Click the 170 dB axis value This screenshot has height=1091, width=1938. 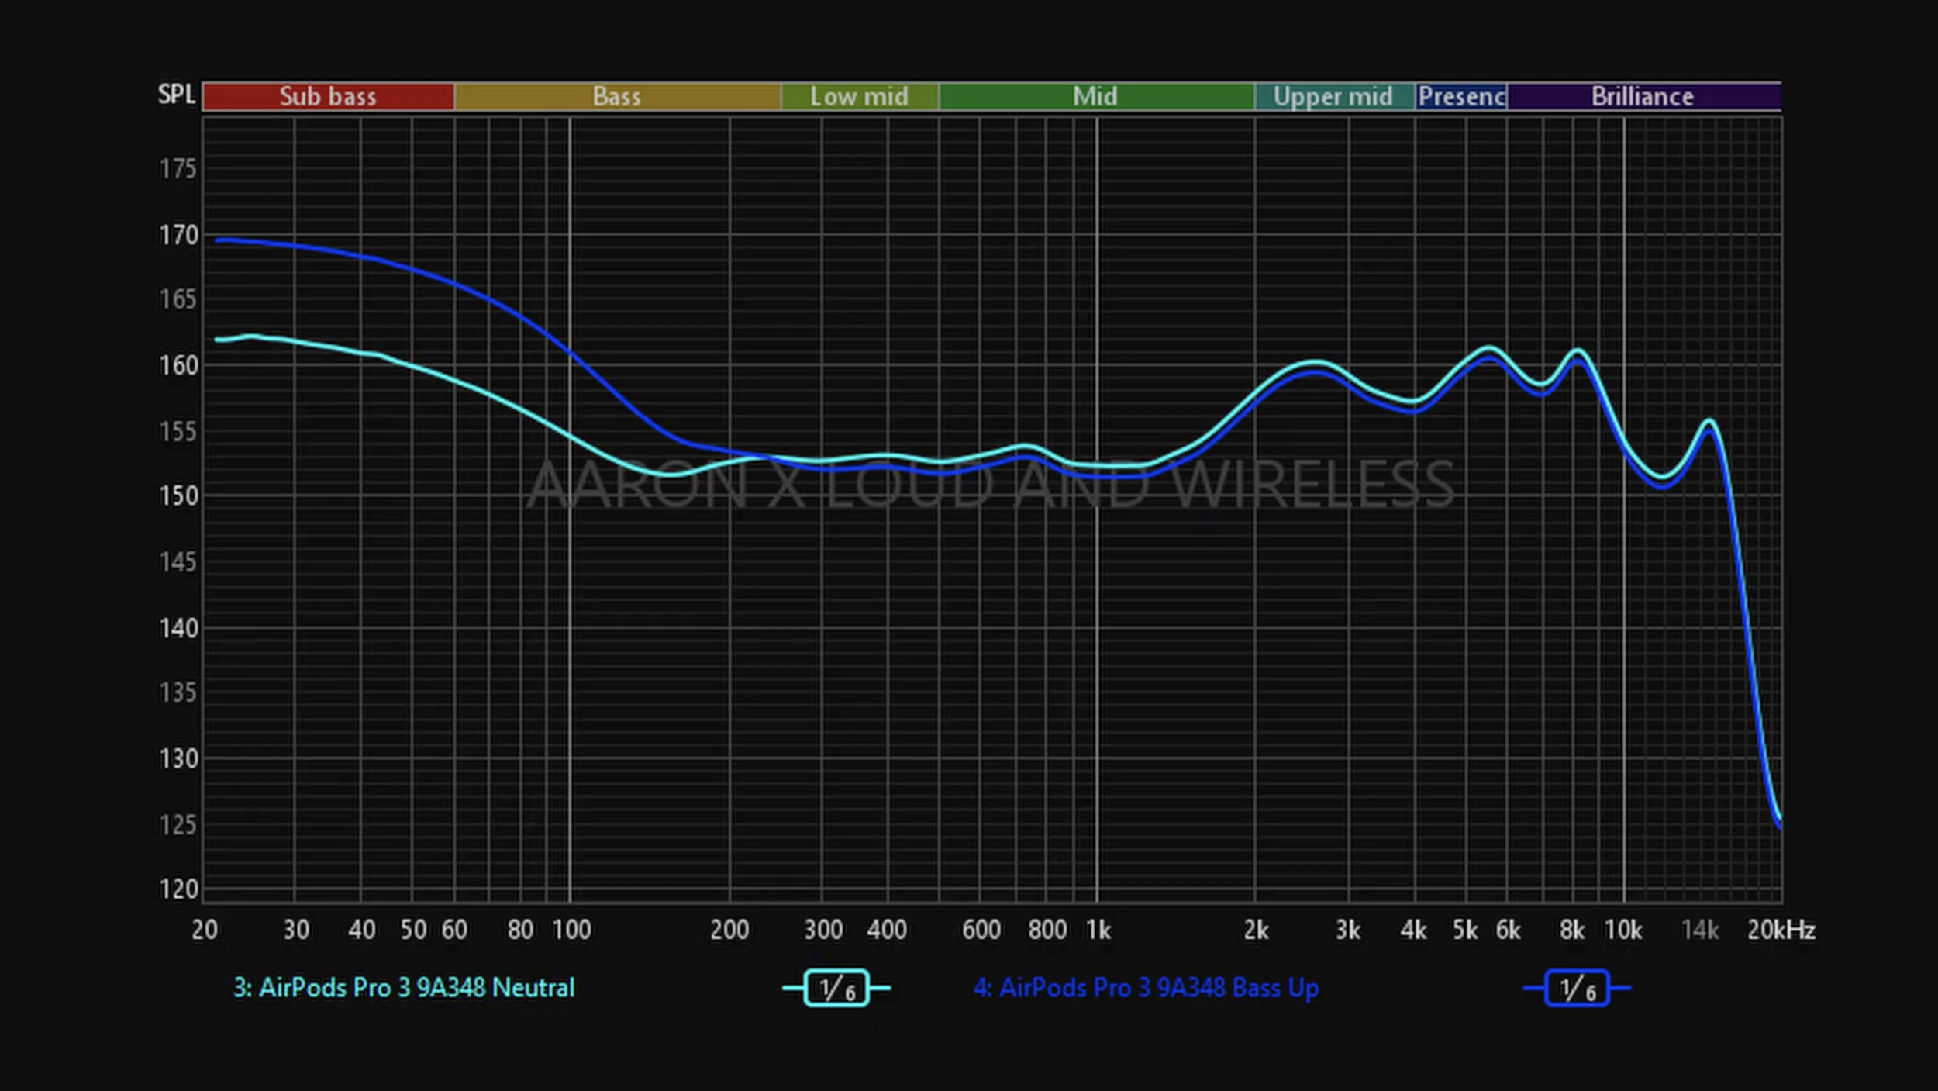[178, 235]
